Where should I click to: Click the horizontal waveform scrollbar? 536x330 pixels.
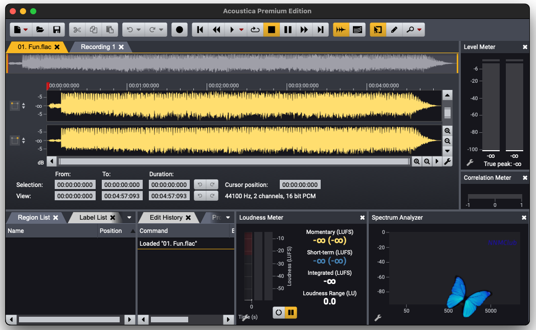[234, 161]
